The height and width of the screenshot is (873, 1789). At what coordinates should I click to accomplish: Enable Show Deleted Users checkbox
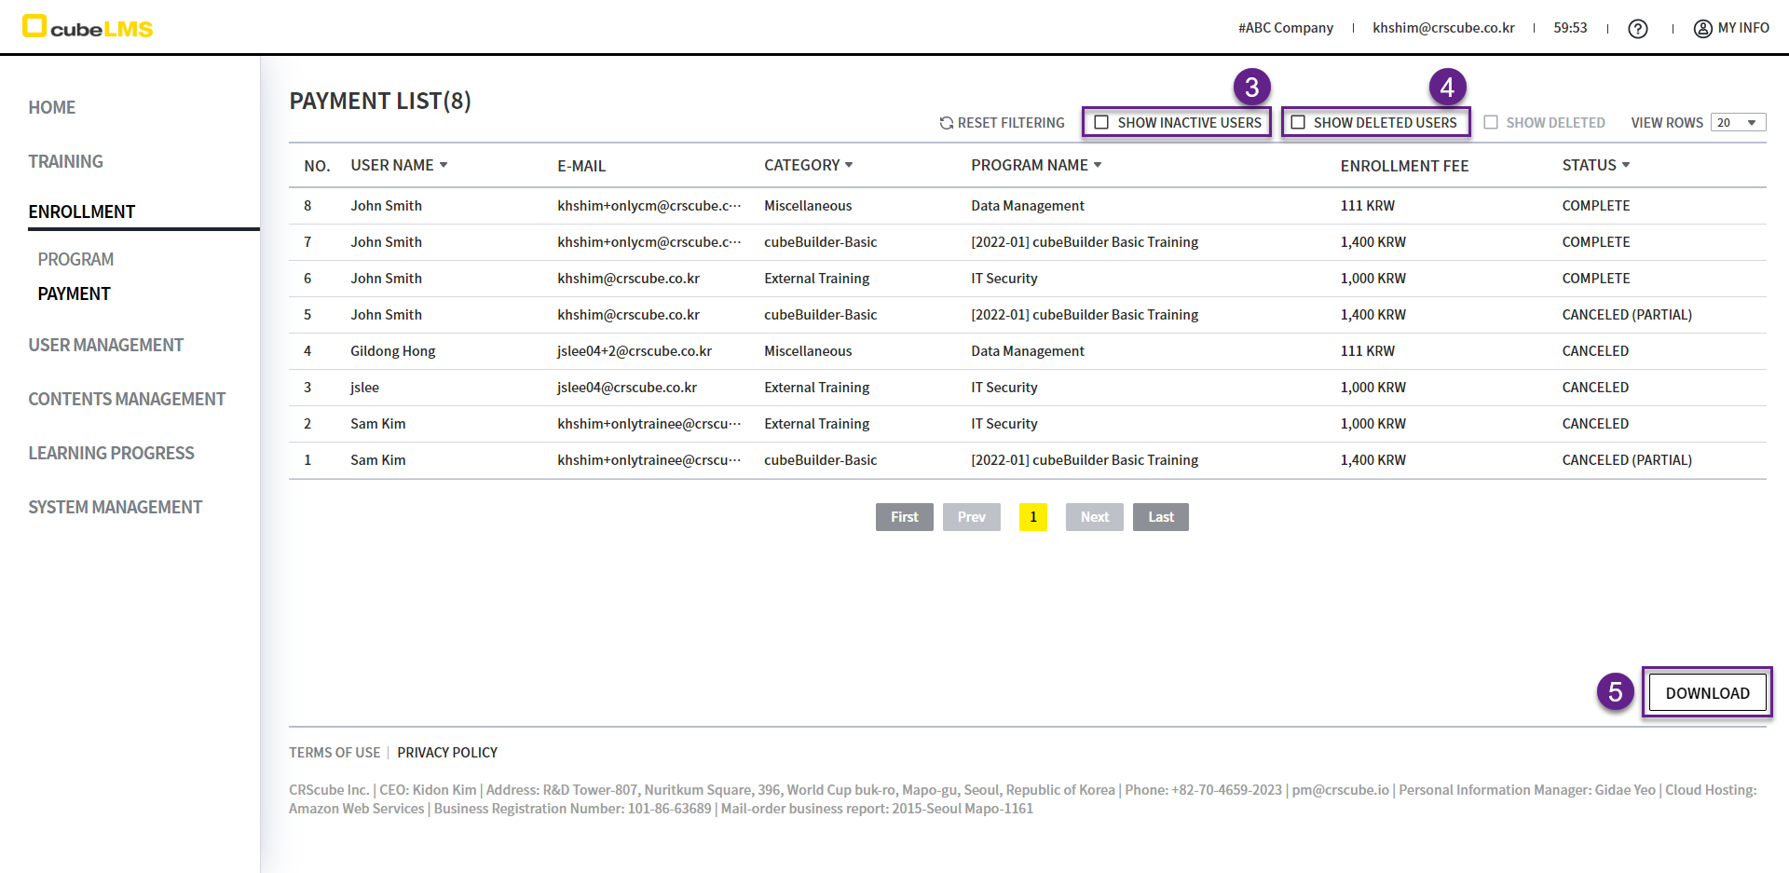click(1298, 123)
